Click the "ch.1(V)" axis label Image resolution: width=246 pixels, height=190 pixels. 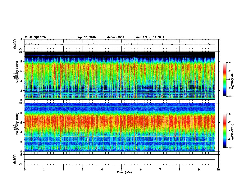[x=15, y=44]
